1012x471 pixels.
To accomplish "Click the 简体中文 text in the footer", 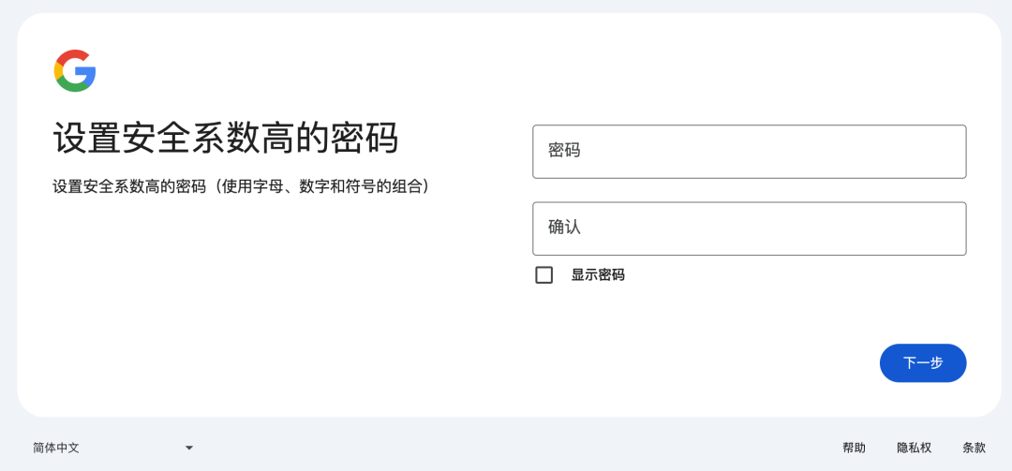I will pos(56,448).
